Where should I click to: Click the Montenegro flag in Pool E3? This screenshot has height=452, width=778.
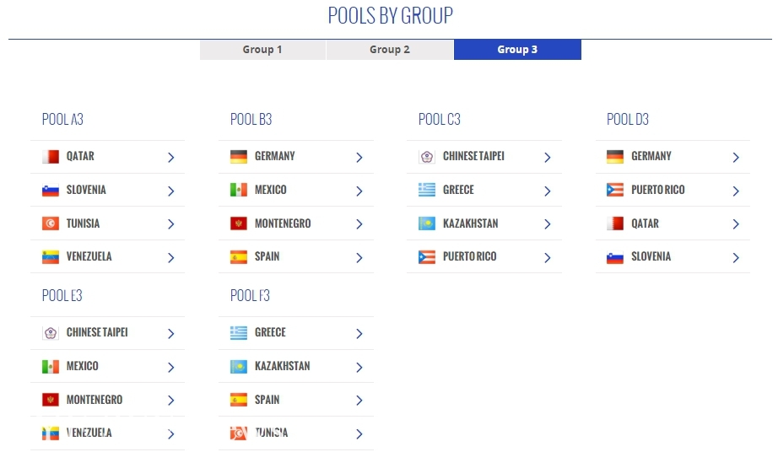[51, 400]
